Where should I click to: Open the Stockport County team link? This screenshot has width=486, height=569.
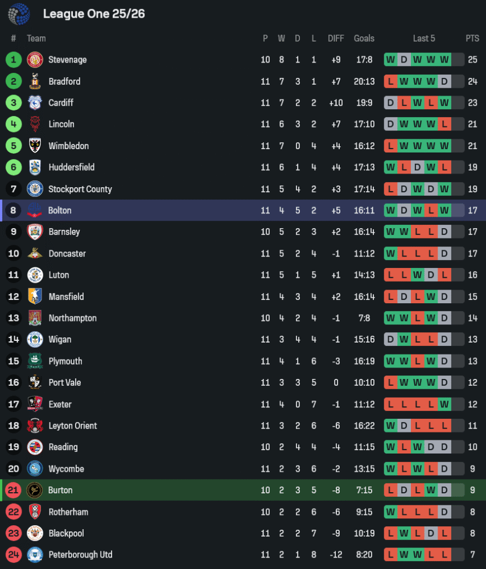(x=80, y=189)
